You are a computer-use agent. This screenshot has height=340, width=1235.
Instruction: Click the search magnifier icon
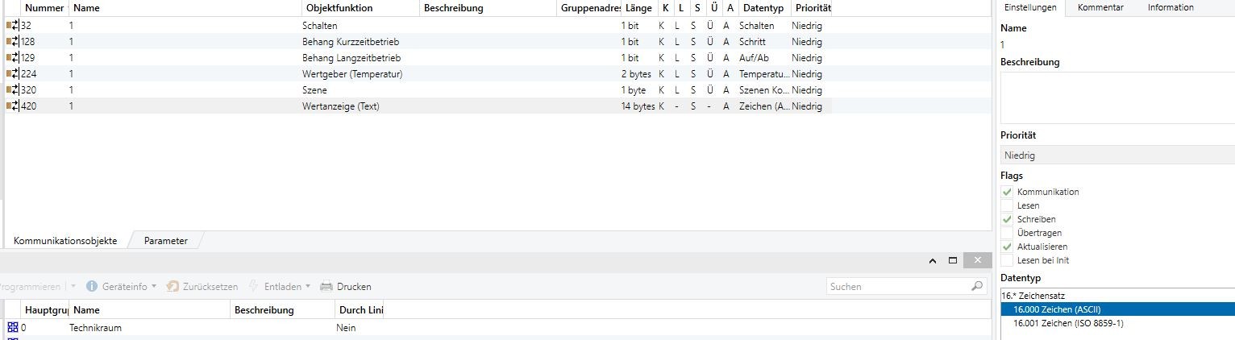977,286
